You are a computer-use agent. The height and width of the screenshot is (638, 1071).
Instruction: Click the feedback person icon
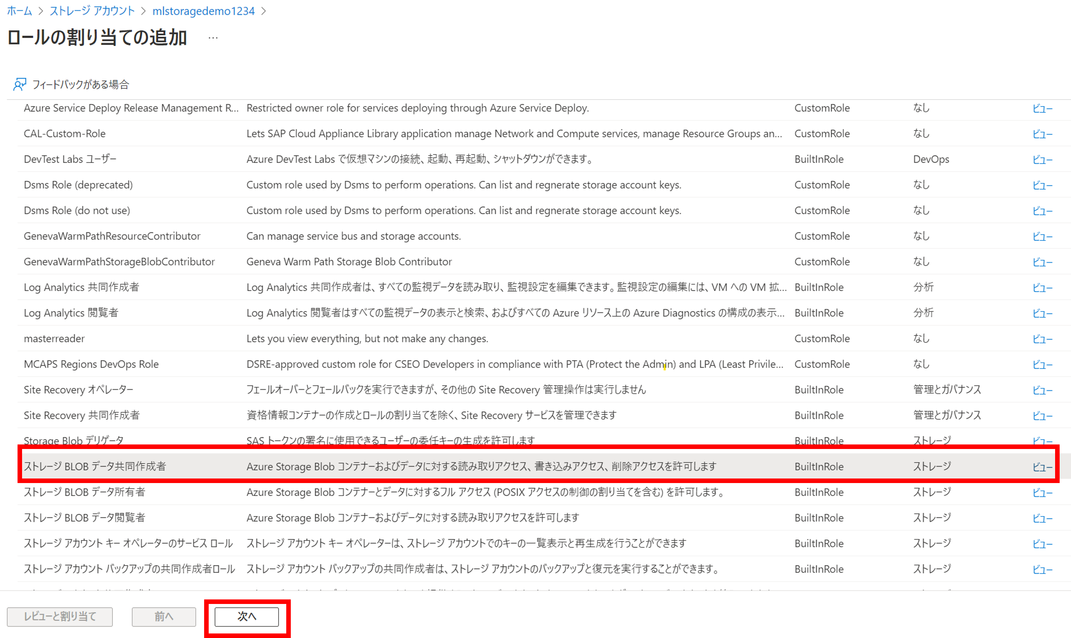click(x=19, y=84)
